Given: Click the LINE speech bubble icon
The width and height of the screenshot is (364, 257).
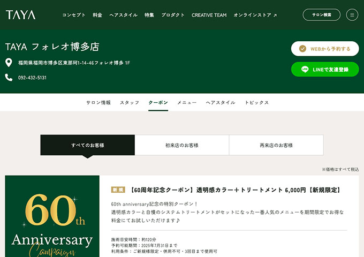Looking at the screenshot, I should [x=305, y=69].
